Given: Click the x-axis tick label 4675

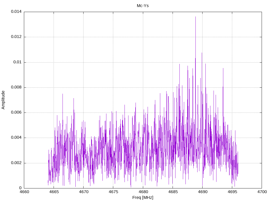Looking at the screenshot, I should 113,192.
